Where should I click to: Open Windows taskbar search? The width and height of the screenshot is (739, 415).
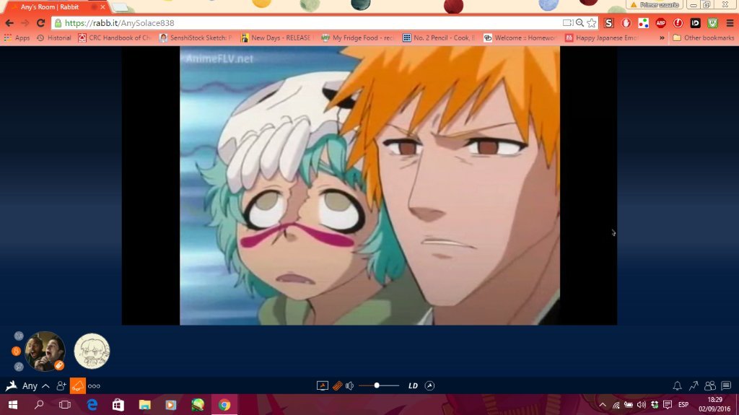point(39,405)
